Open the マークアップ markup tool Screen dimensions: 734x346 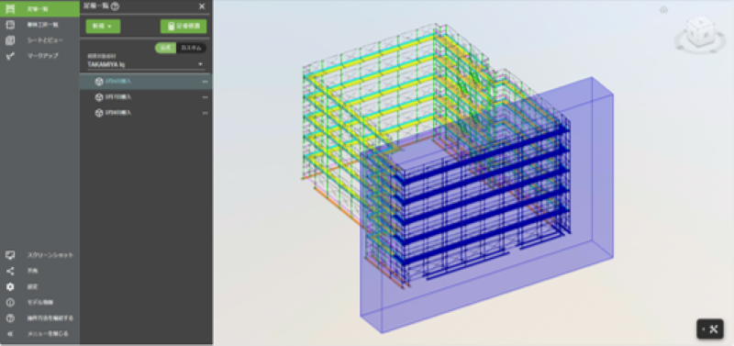coord(39,56)
